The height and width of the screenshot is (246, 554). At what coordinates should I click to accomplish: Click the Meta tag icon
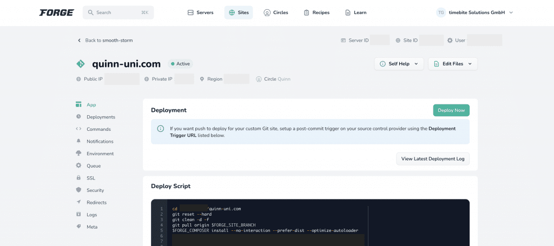click(x=78, y=226)
